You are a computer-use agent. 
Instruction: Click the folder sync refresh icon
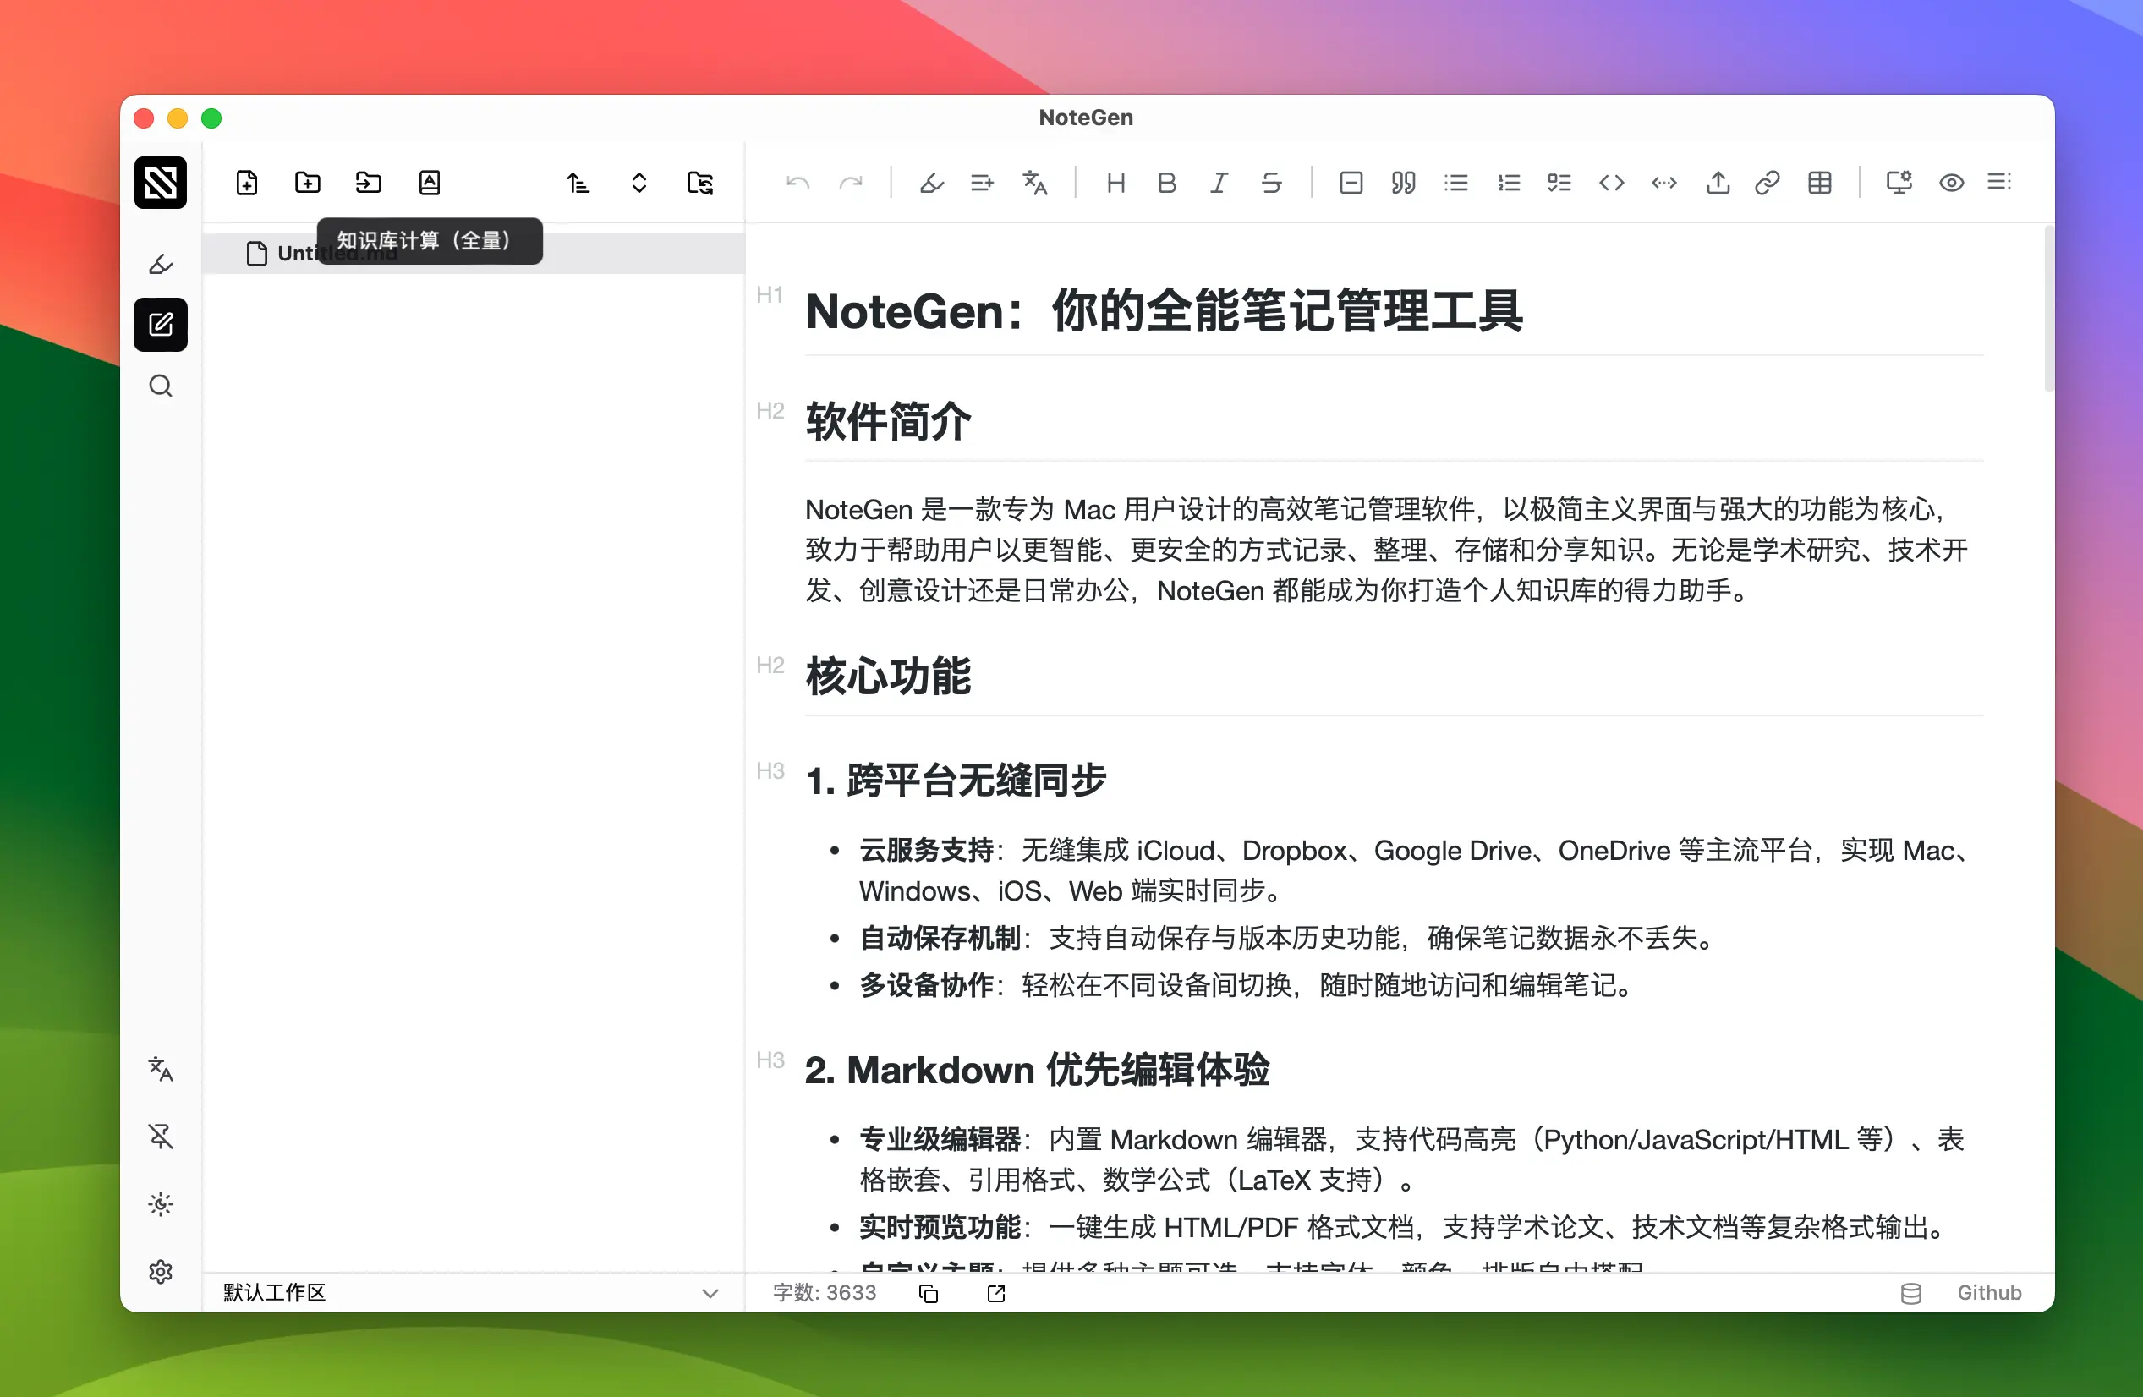[699, 183]
